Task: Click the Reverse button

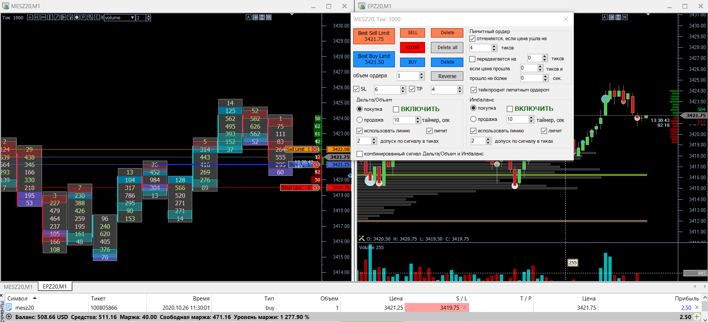Action: click(447, 76)
